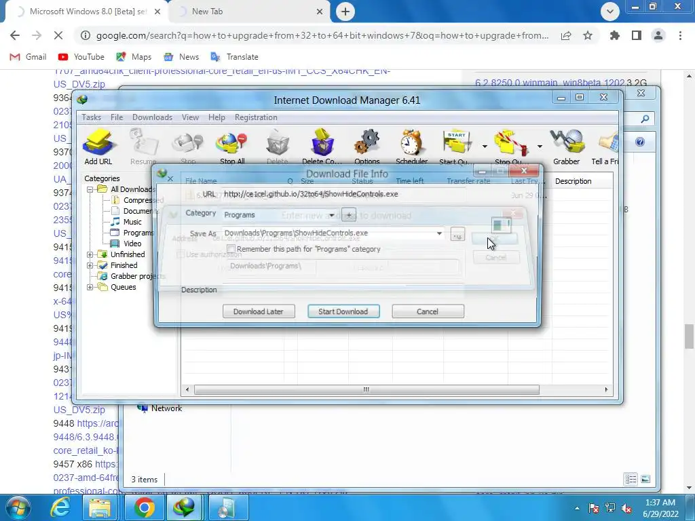
Task: Click the URL field in Download File Info
Action: [343, 194]
